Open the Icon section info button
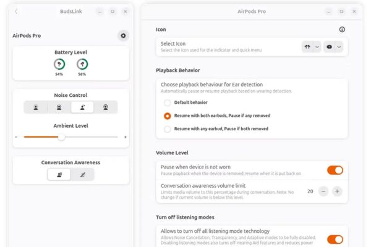This screenshot has height=247, width=371. pyautogui.click(x=342, y=30)
